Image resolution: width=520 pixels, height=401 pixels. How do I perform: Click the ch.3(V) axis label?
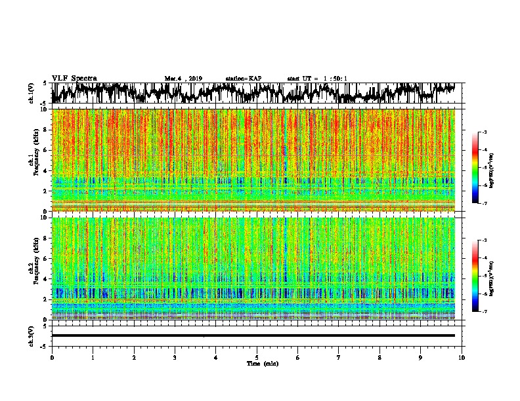(31, 337)
